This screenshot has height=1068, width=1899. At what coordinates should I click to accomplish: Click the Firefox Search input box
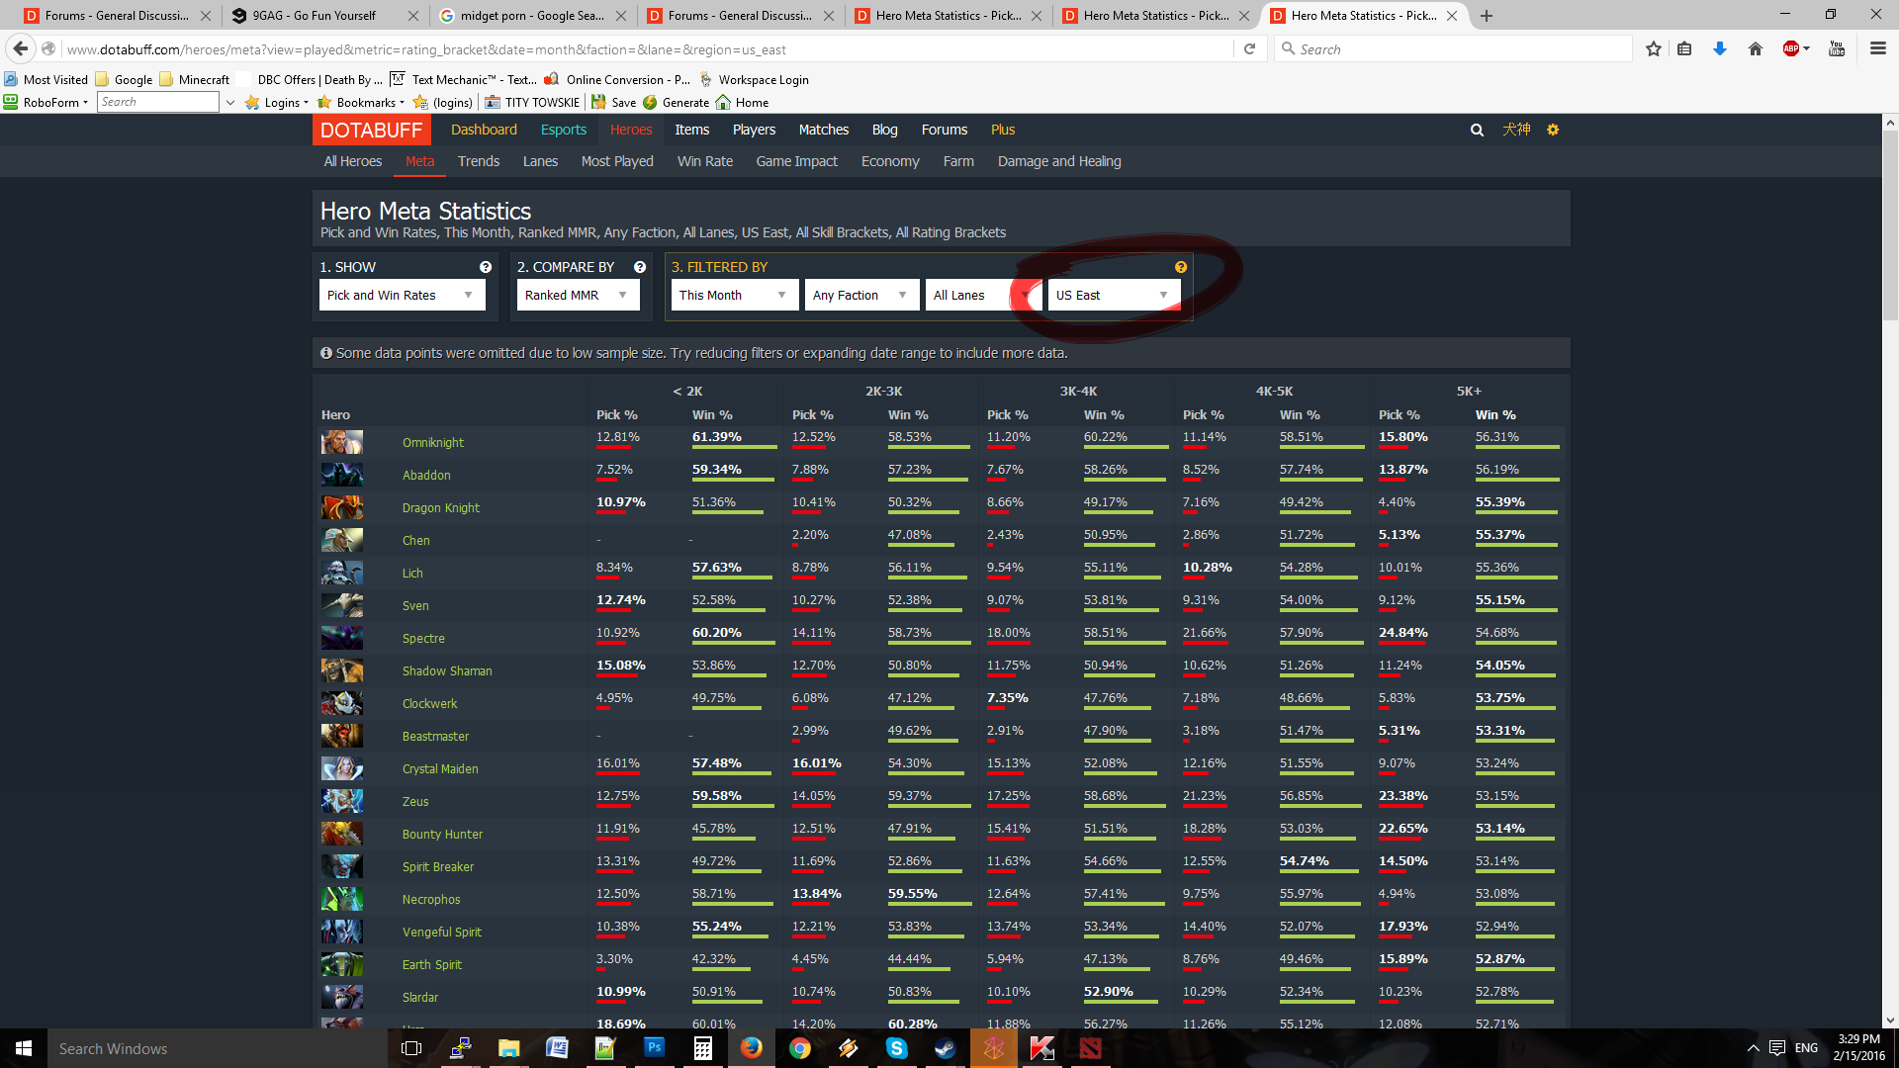click(x=1454, y=48)
